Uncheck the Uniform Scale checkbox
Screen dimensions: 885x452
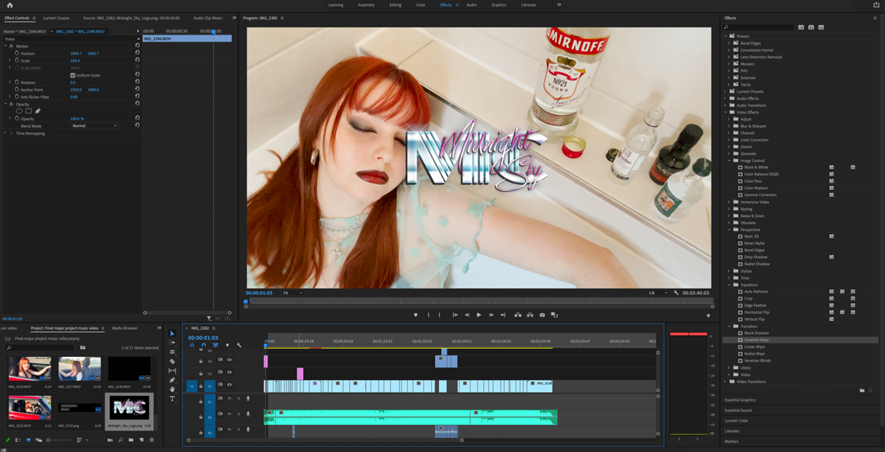[x=73, y=75]
